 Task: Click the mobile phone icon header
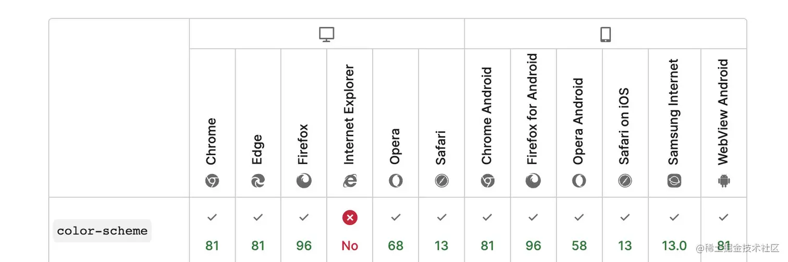tap(605, 34)
